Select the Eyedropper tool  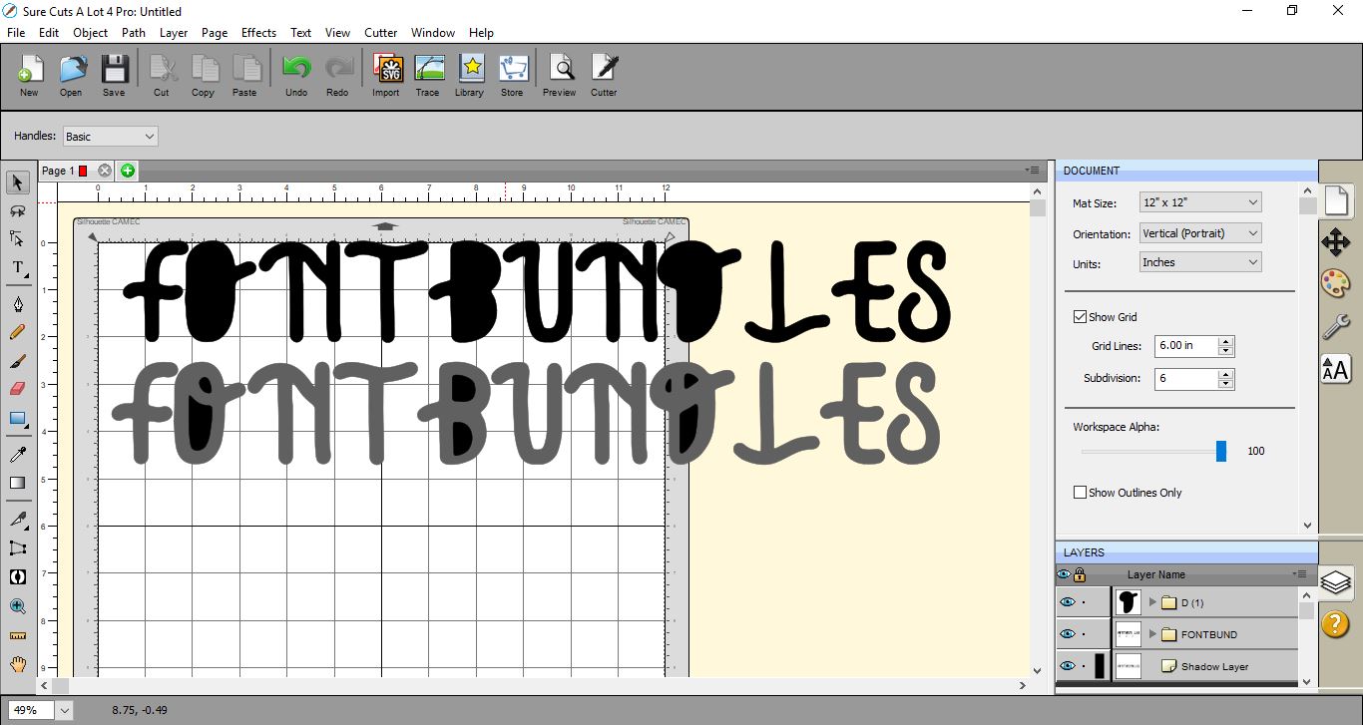pos(18,454)
